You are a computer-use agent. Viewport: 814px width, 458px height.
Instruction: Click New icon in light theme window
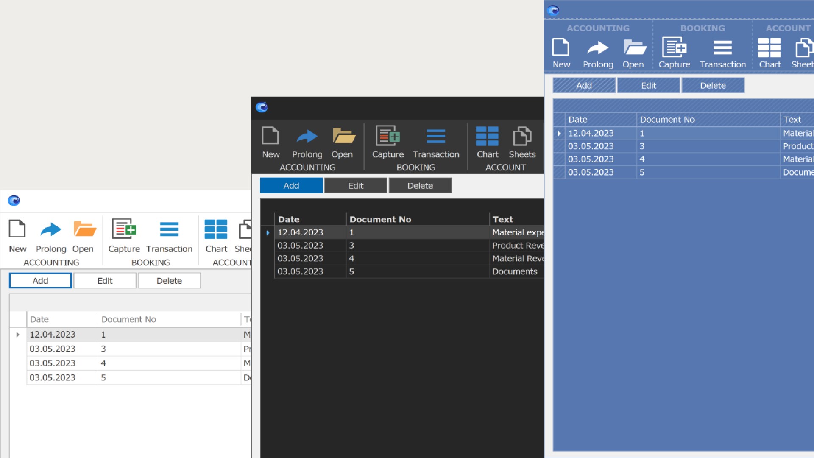click(x=17, y=229)
